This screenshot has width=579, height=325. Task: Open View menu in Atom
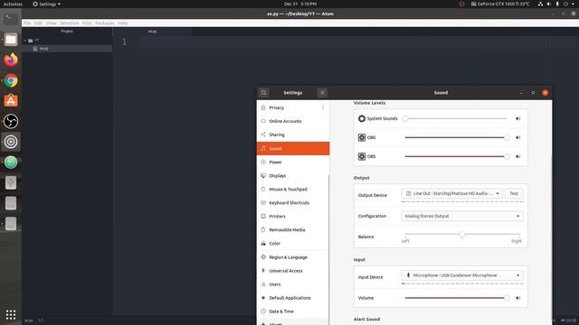tap(51, 23)
